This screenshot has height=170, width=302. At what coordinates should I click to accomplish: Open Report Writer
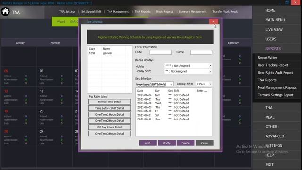pos(267,58)
